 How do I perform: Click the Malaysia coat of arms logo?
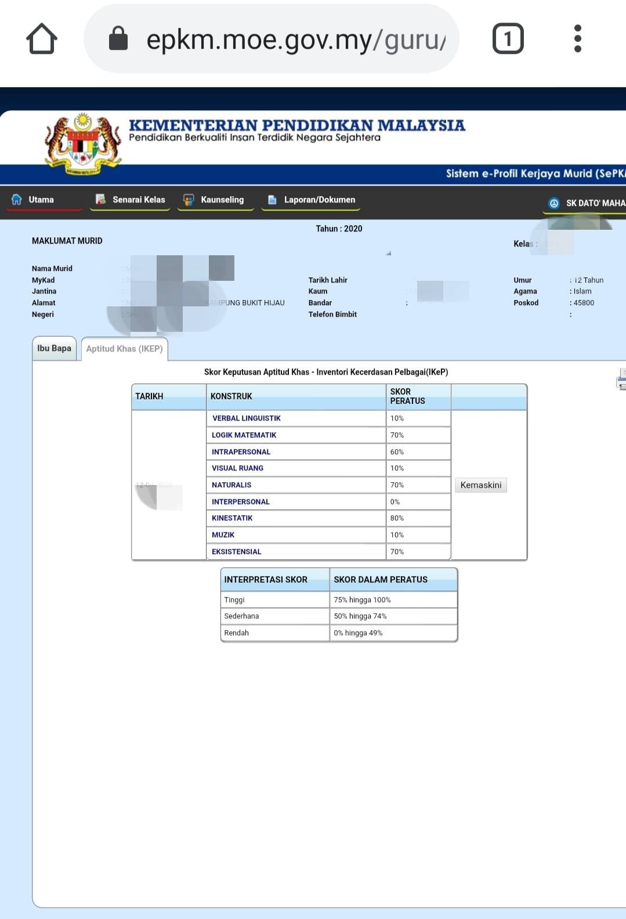83,143
